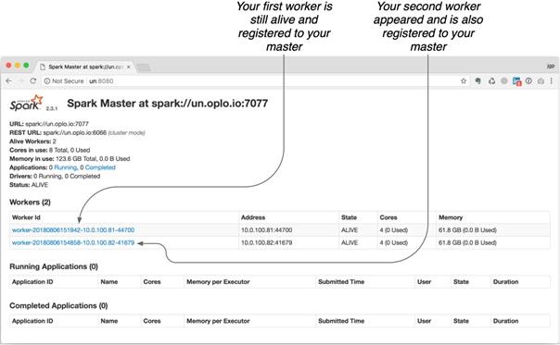Screen dimensions: 560x345
Task: Click the Drivers: 0 Running line
Action: pyautogui.click(x=55, y=176)
